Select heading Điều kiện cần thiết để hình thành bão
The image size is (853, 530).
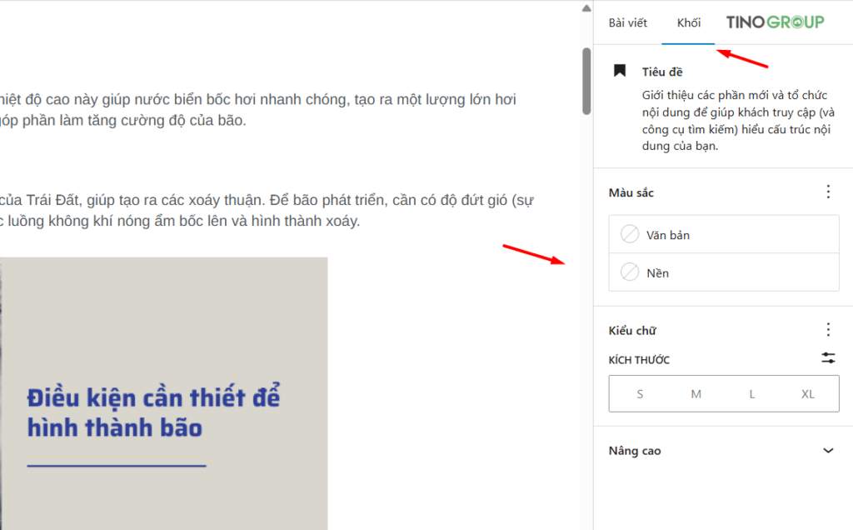coord(153,412)
